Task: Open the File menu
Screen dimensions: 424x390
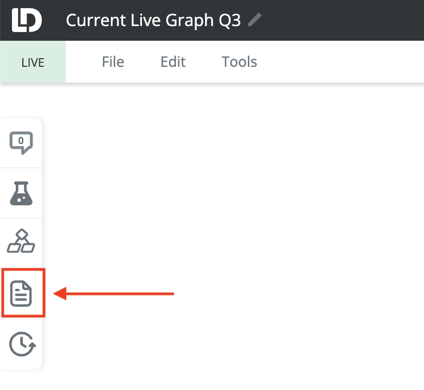Action: 113,62
